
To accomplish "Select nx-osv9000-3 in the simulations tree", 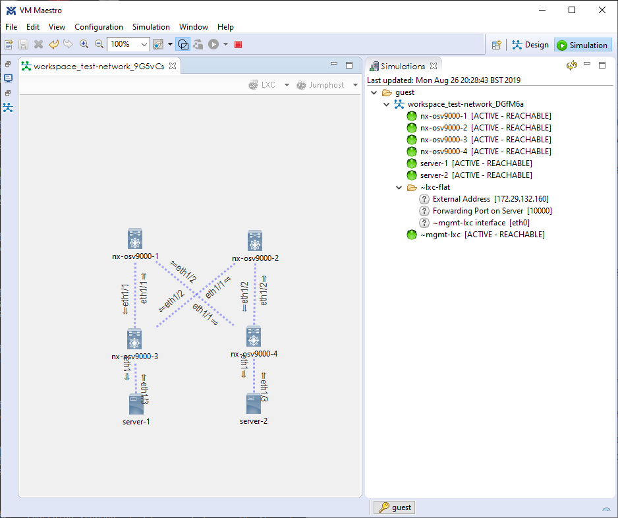I will (x=479, y=140).
